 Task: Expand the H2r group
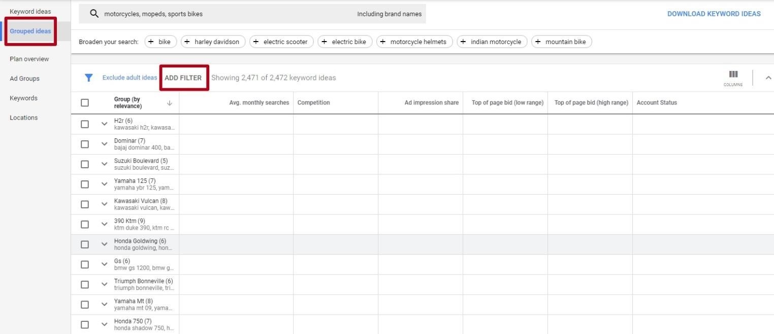104,124
